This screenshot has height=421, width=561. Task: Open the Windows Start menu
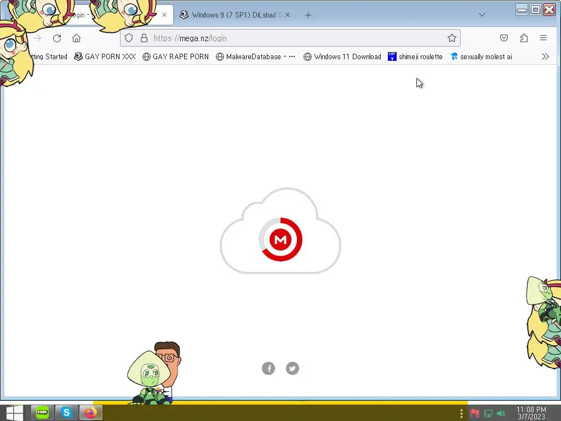[14, 413]
